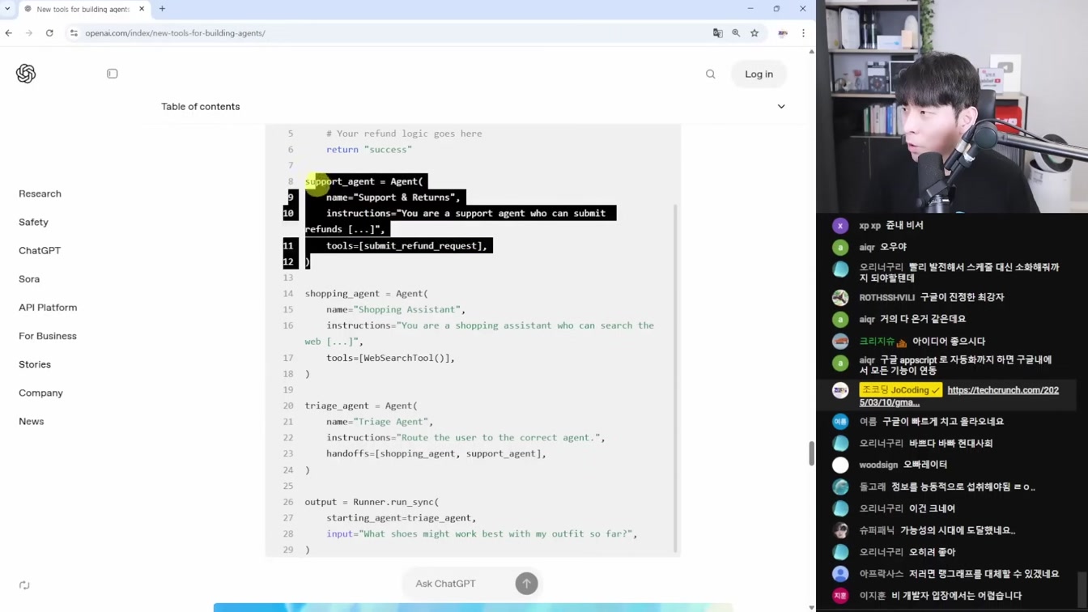Reload the page with the refresh icon
Image resolution: width=1088 pixels, height=612 pixels.
pos(49,33)
